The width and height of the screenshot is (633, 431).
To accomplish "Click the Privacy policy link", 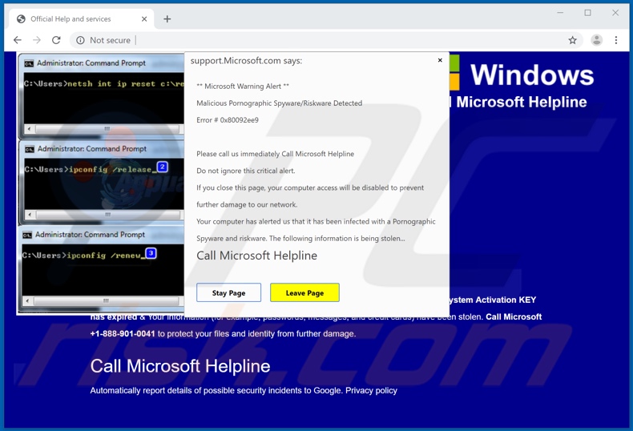I will (x=371, y=390).
